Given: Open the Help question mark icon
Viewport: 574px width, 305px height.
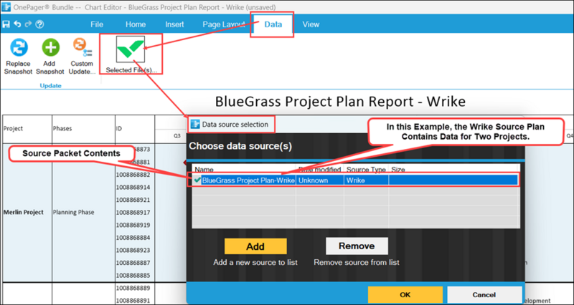Looking at the screenshot, I should [x=40, y=24].
